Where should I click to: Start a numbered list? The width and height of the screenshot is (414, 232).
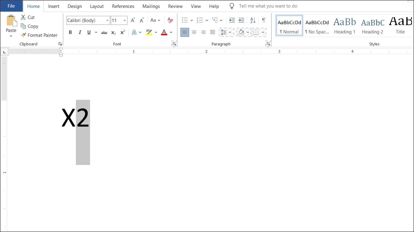click(200, 20)
